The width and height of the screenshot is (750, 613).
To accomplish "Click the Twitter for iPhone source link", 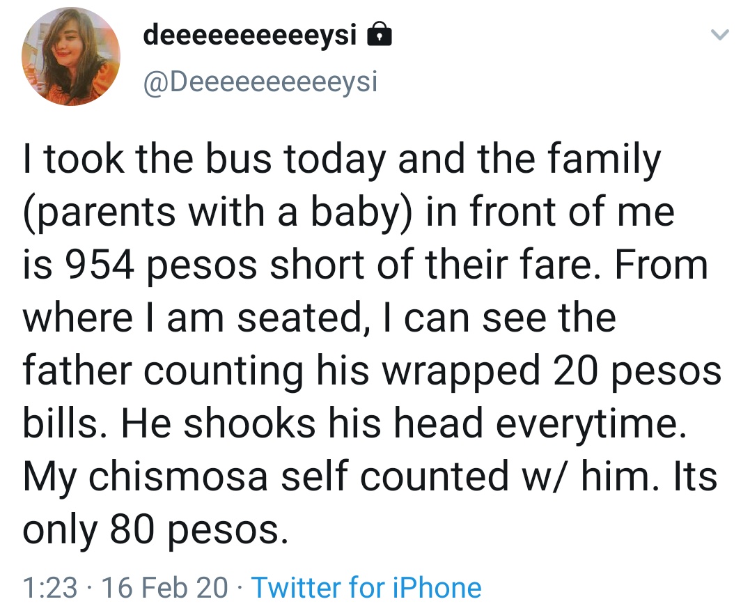I will click(366, 588).
